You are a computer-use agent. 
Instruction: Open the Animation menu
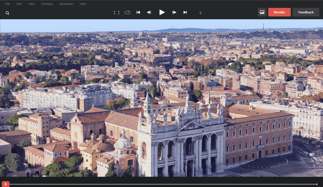66,4
